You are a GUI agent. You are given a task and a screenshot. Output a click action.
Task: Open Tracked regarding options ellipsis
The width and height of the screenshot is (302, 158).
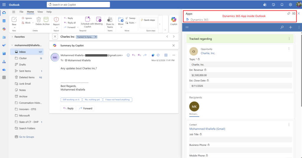[x=289, y=39]
